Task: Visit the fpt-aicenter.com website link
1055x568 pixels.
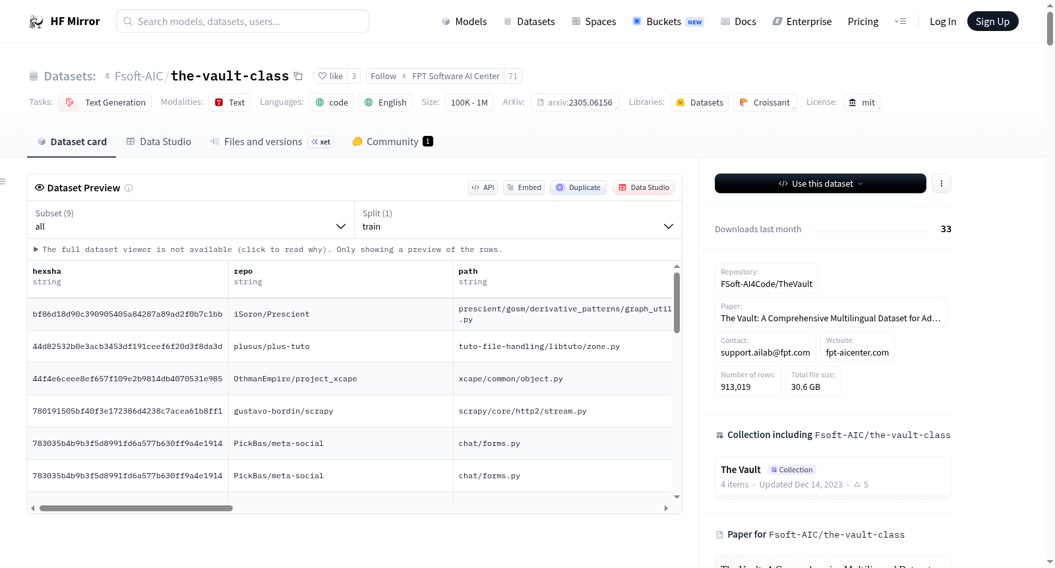Action: point(857,347)
